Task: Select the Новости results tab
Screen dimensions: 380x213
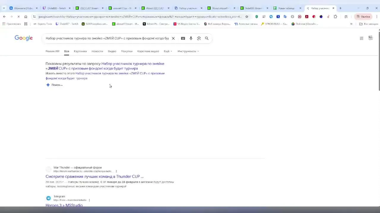Action: tap(97, 51)
